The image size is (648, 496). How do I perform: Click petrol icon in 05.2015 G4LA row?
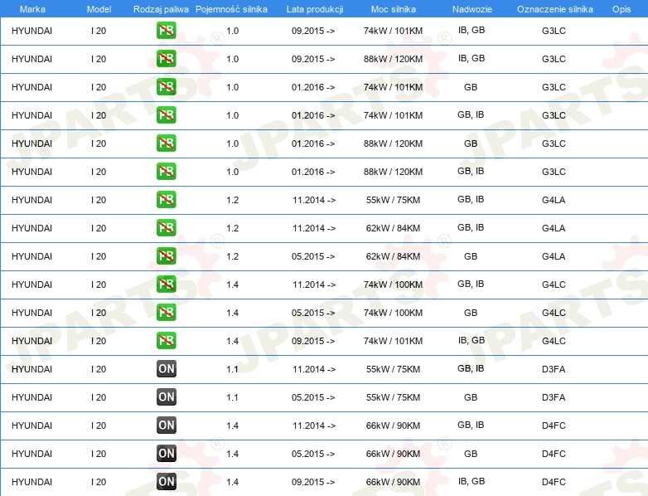coord(166,255)
